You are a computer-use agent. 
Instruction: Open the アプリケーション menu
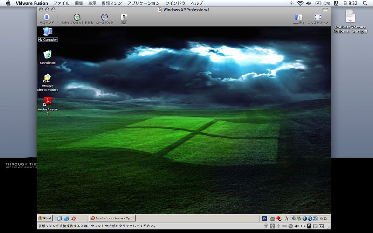tap(143, 3)
